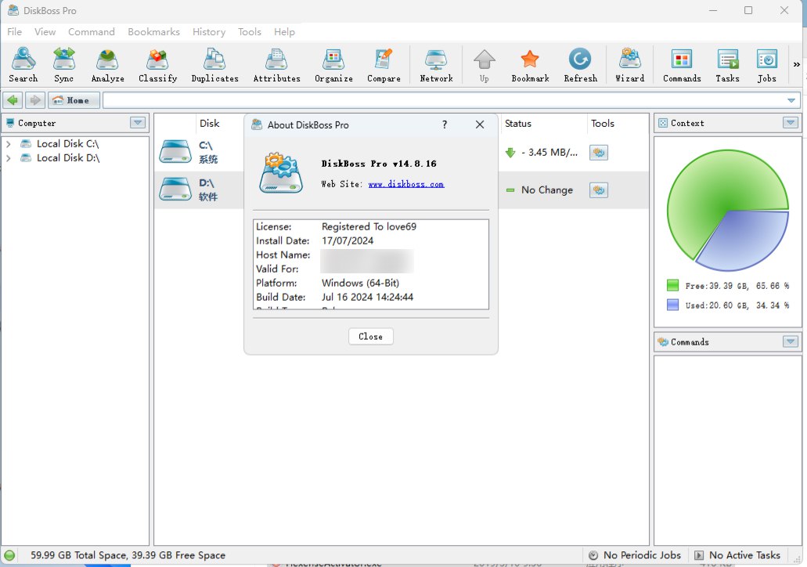The width and height of the screenshot is (807, 567).
Task: Open the Bookmarks menu
Action: tap(153, 32)
